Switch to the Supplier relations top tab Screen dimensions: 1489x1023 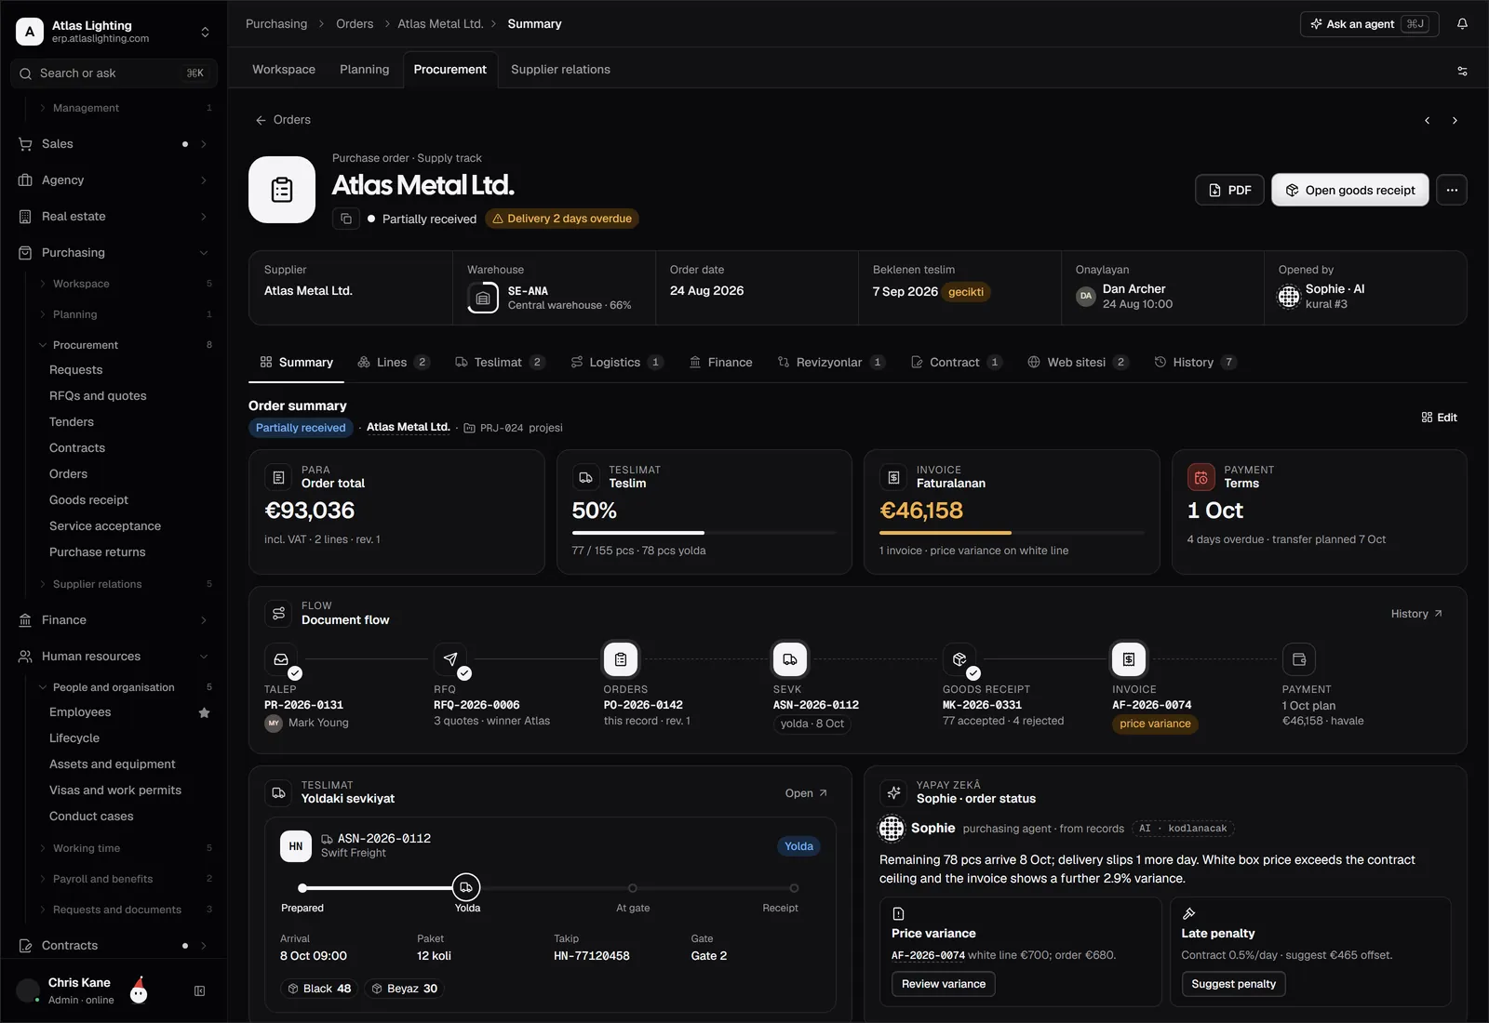coord(560,70)
